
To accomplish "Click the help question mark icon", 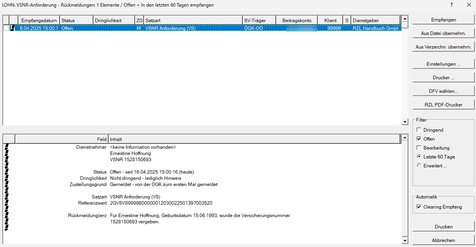I will (x=451, y=5).
